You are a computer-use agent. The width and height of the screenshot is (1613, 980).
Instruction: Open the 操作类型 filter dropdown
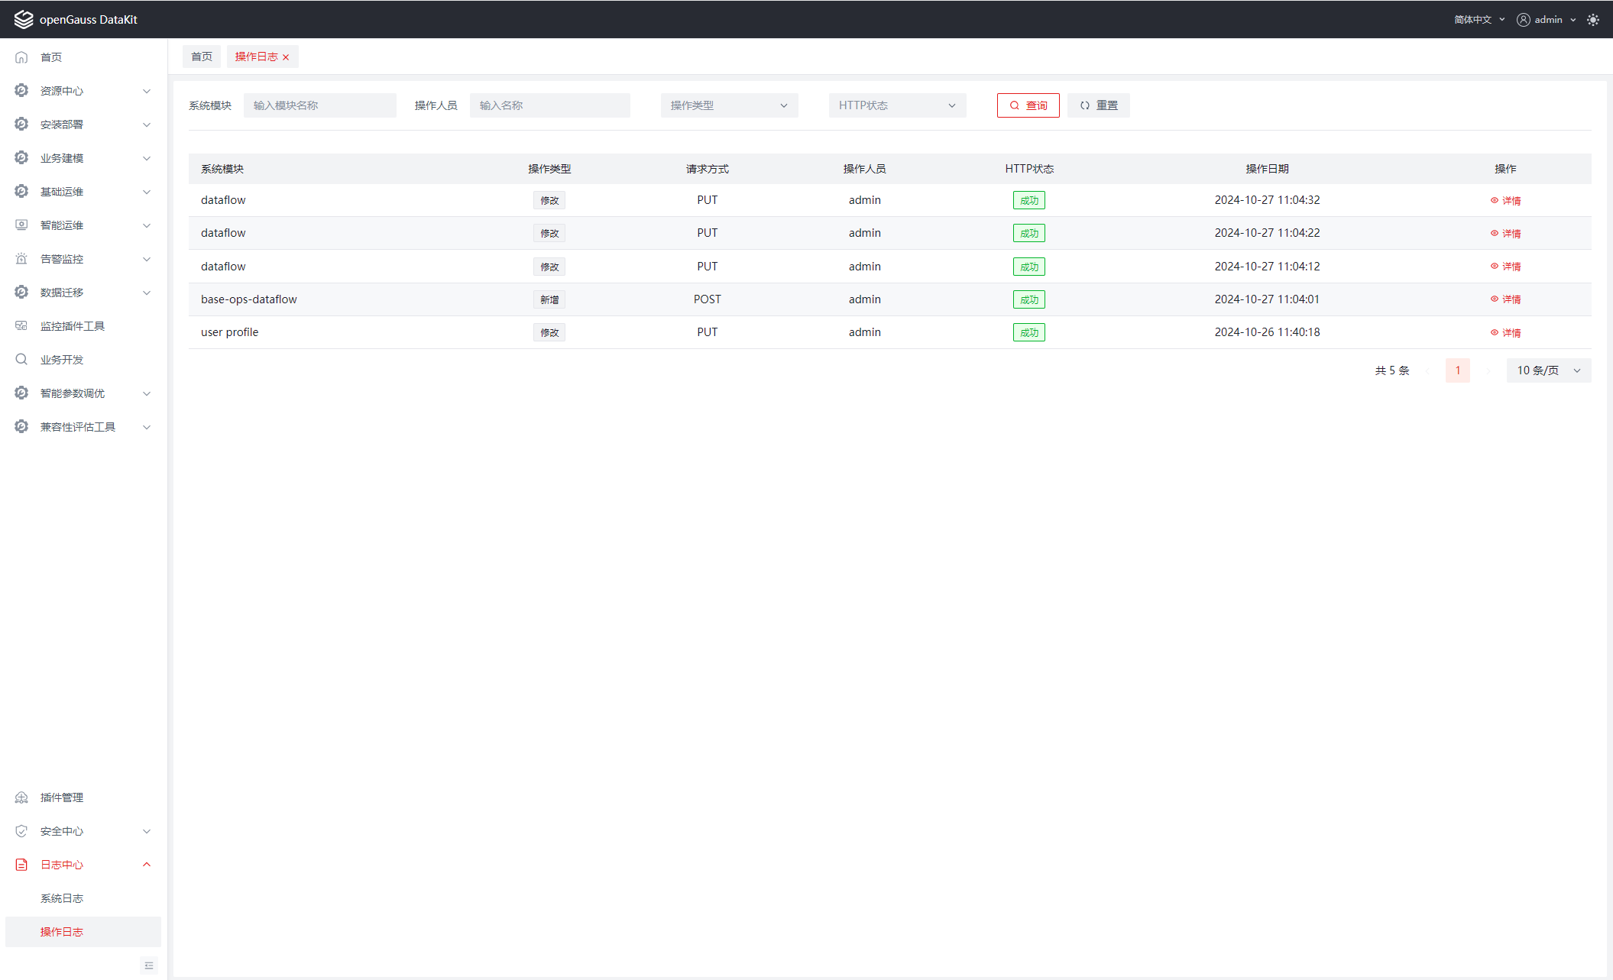click(729, 105)
